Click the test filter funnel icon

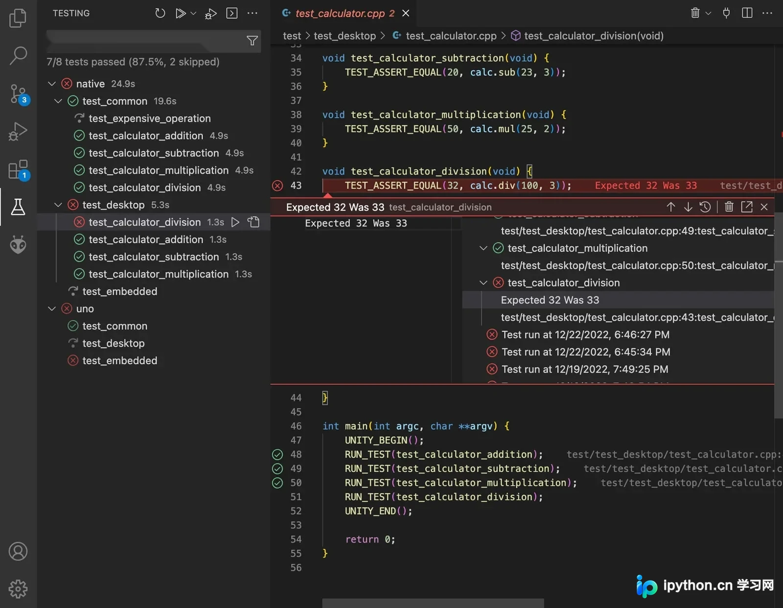[x=252, y=41]
